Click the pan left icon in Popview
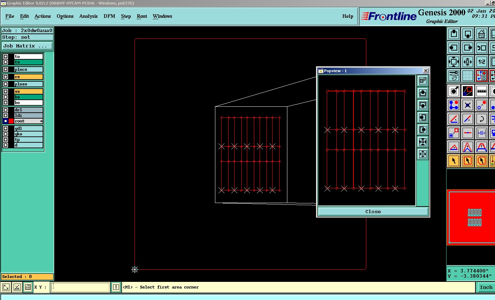495x300 pixels. pyautogui.click(x=423, y=118)
